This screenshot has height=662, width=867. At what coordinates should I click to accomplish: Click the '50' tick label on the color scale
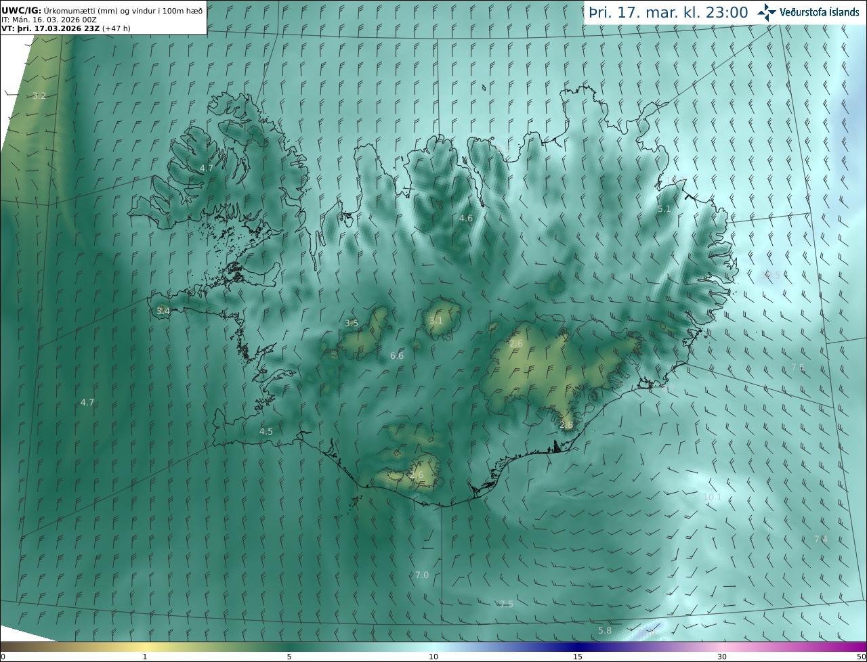coord(862,657)
